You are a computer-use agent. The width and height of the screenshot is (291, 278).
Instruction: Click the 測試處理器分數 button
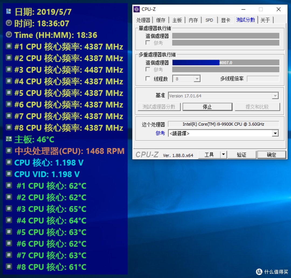[x=159, y=107]
